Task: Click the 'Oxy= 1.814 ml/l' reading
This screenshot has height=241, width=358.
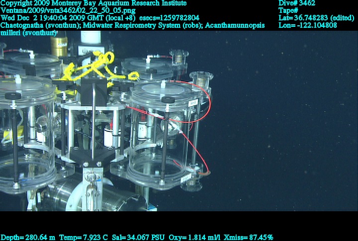Action: click(194, 238)
